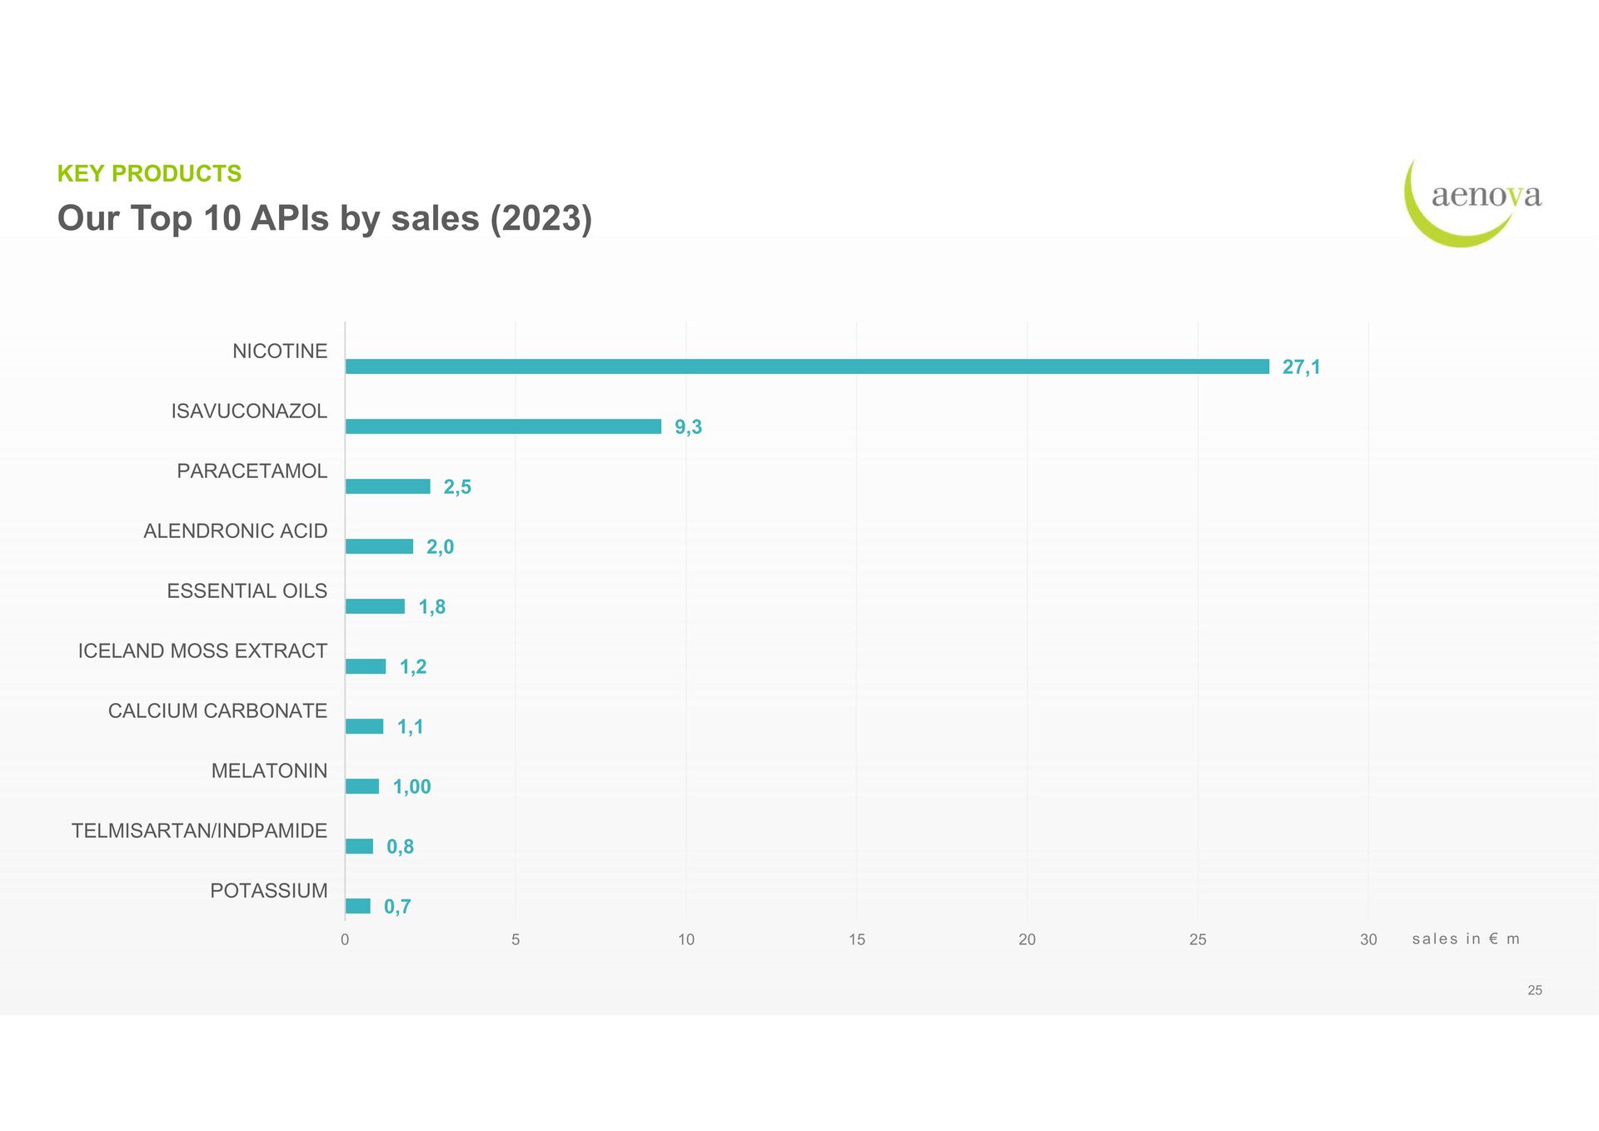The image size is (1599, 1131).
Task: Select the Calcium Carbonate bar
Action: click(x=364, y=726)
